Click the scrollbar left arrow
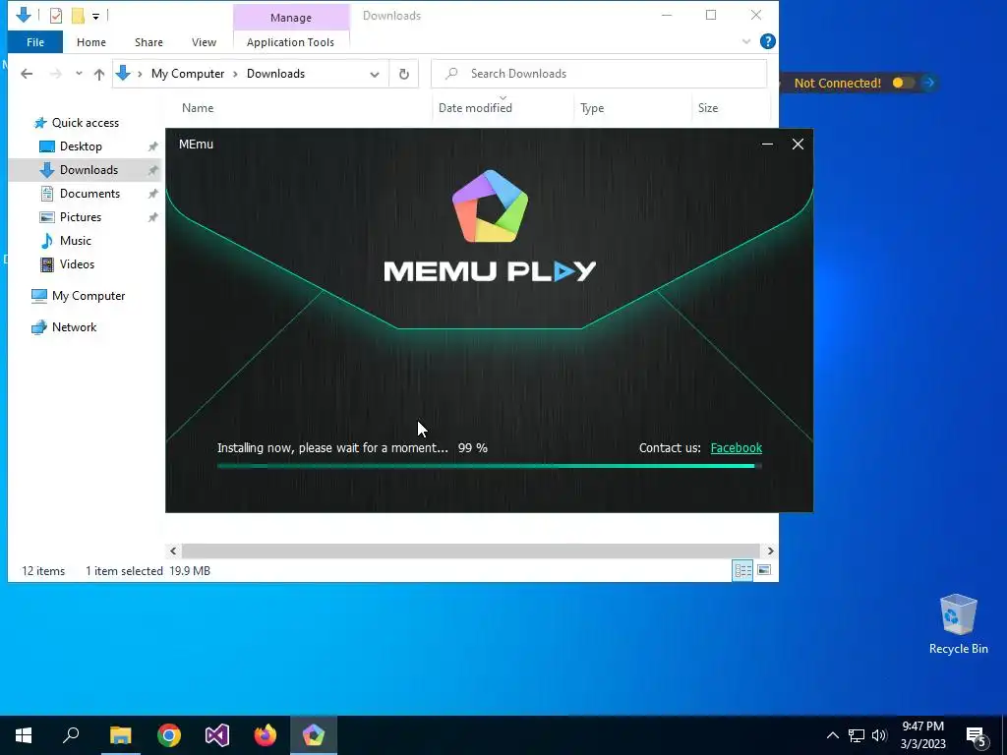 click(173, 551)
